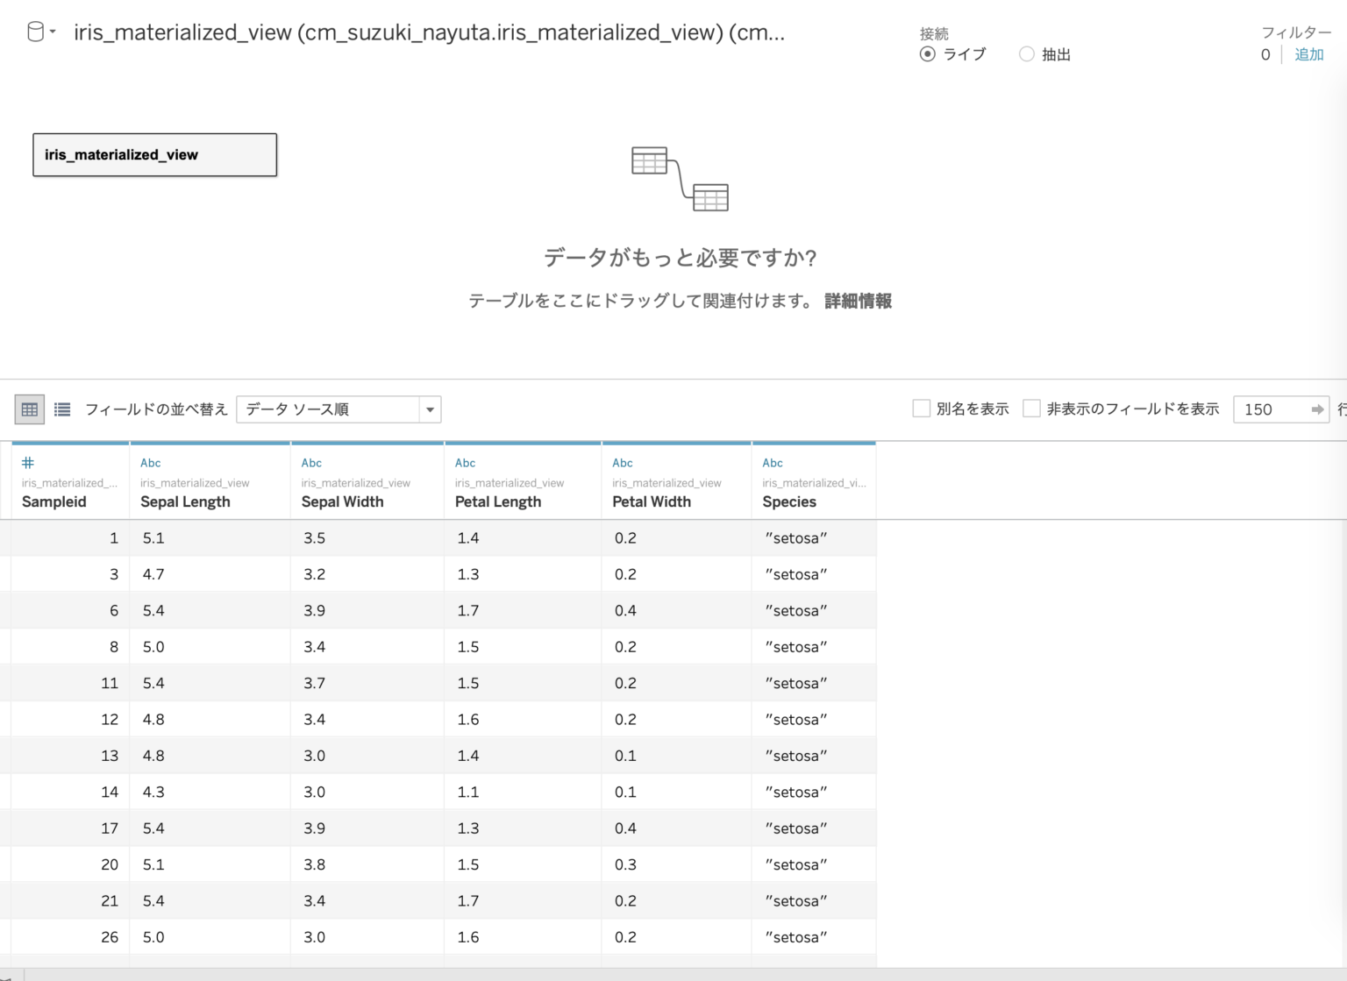The height and width of the screenshot is (981, 1347).
Task: Click the horizontal scrollbar below the data grid
Action: [x=438, y=973]
